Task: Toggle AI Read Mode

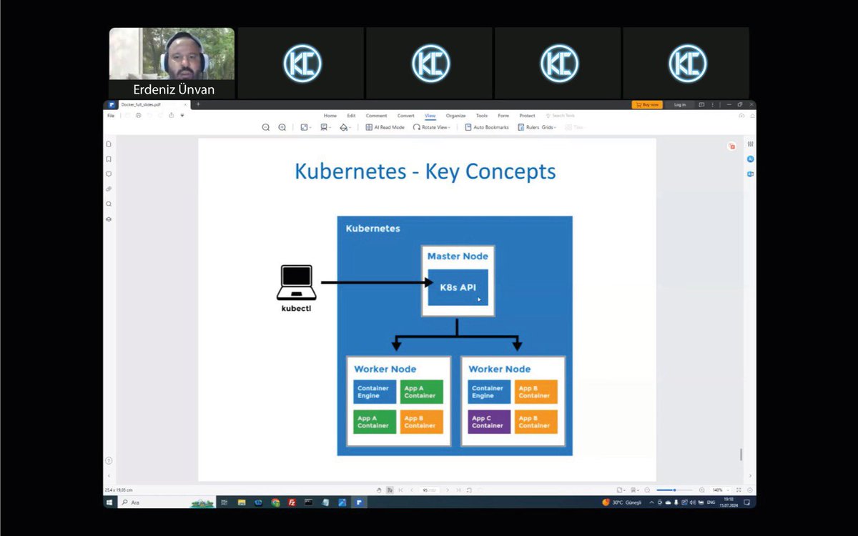Action: tap(385, 127)
